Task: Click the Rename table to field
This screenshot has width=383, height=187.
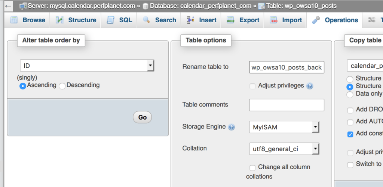Action: tap(287, 67)
